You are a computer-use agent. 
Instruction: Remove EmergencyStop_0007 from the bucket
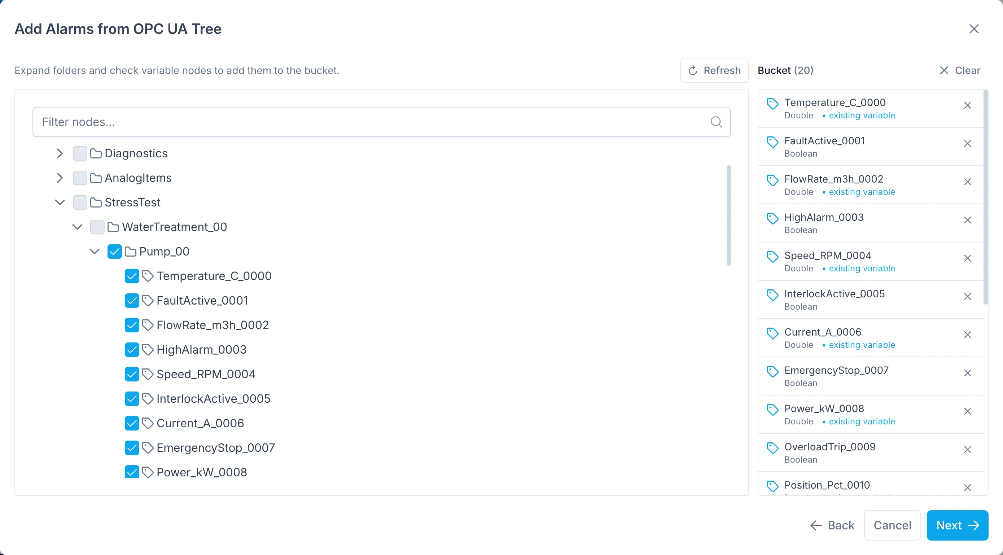968,373
